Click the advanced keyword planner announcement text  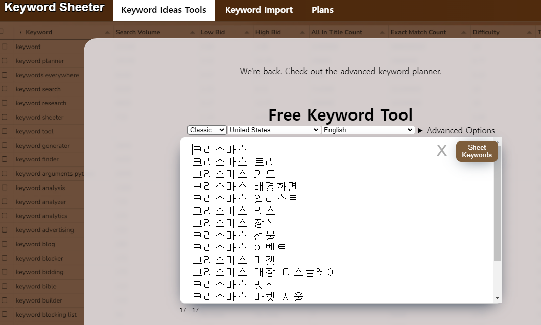pos(340,72)
